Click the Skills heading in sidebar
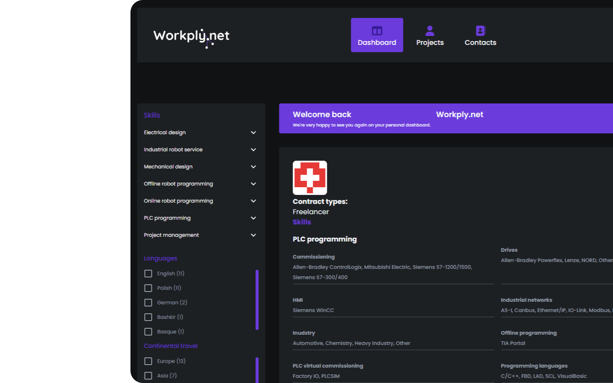The width and height of the screenshot is (613, 383). (x=152, y=115)
